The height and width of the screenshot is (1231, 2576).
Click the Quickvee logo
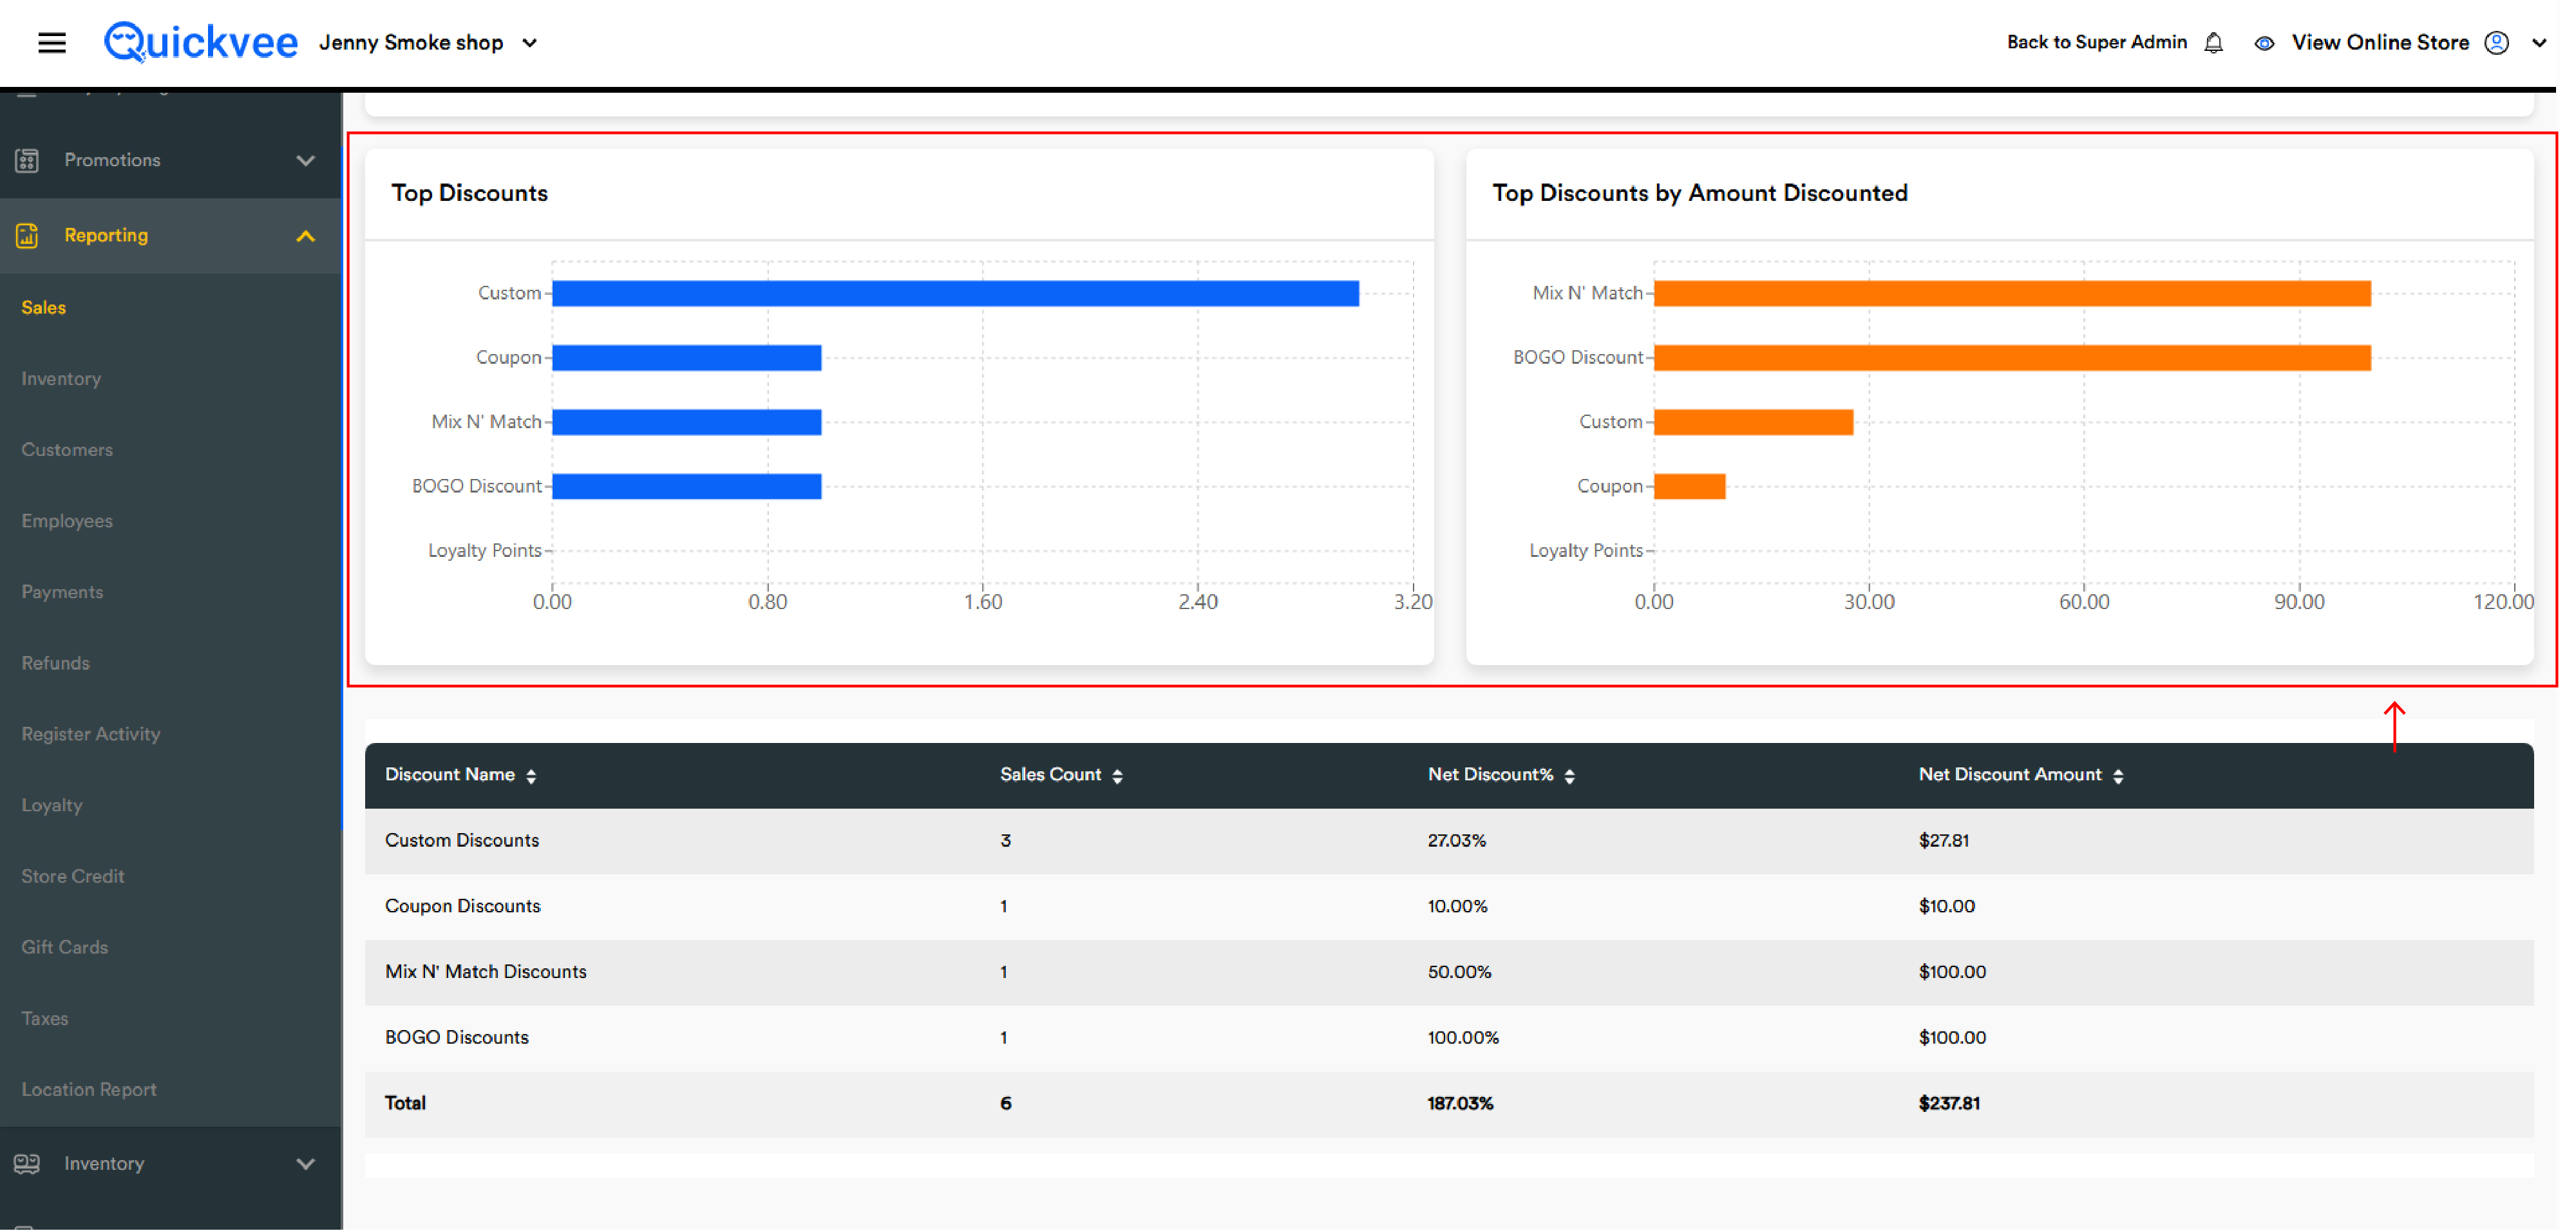[x=201, y=42]
